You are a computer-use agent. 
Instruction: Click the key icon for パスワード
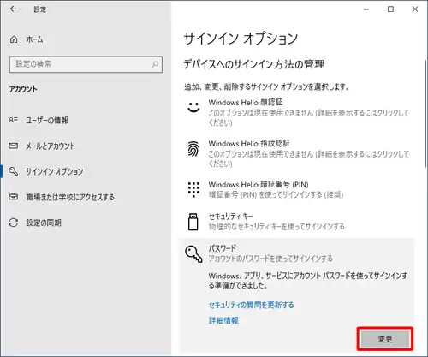pos(193,253)
